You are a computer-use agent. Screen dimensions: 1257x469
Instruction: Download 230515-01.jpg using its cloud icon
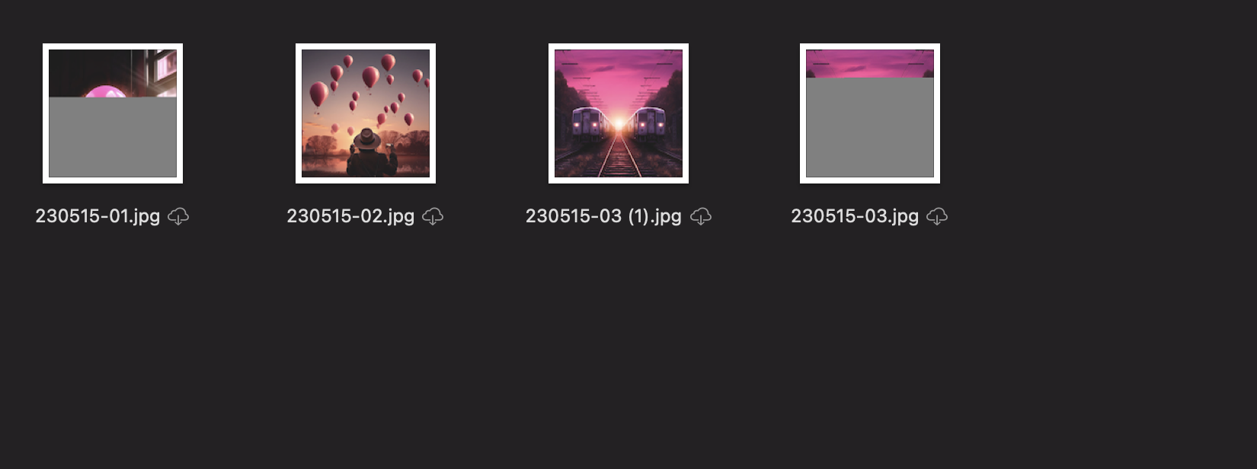(178, 216)
